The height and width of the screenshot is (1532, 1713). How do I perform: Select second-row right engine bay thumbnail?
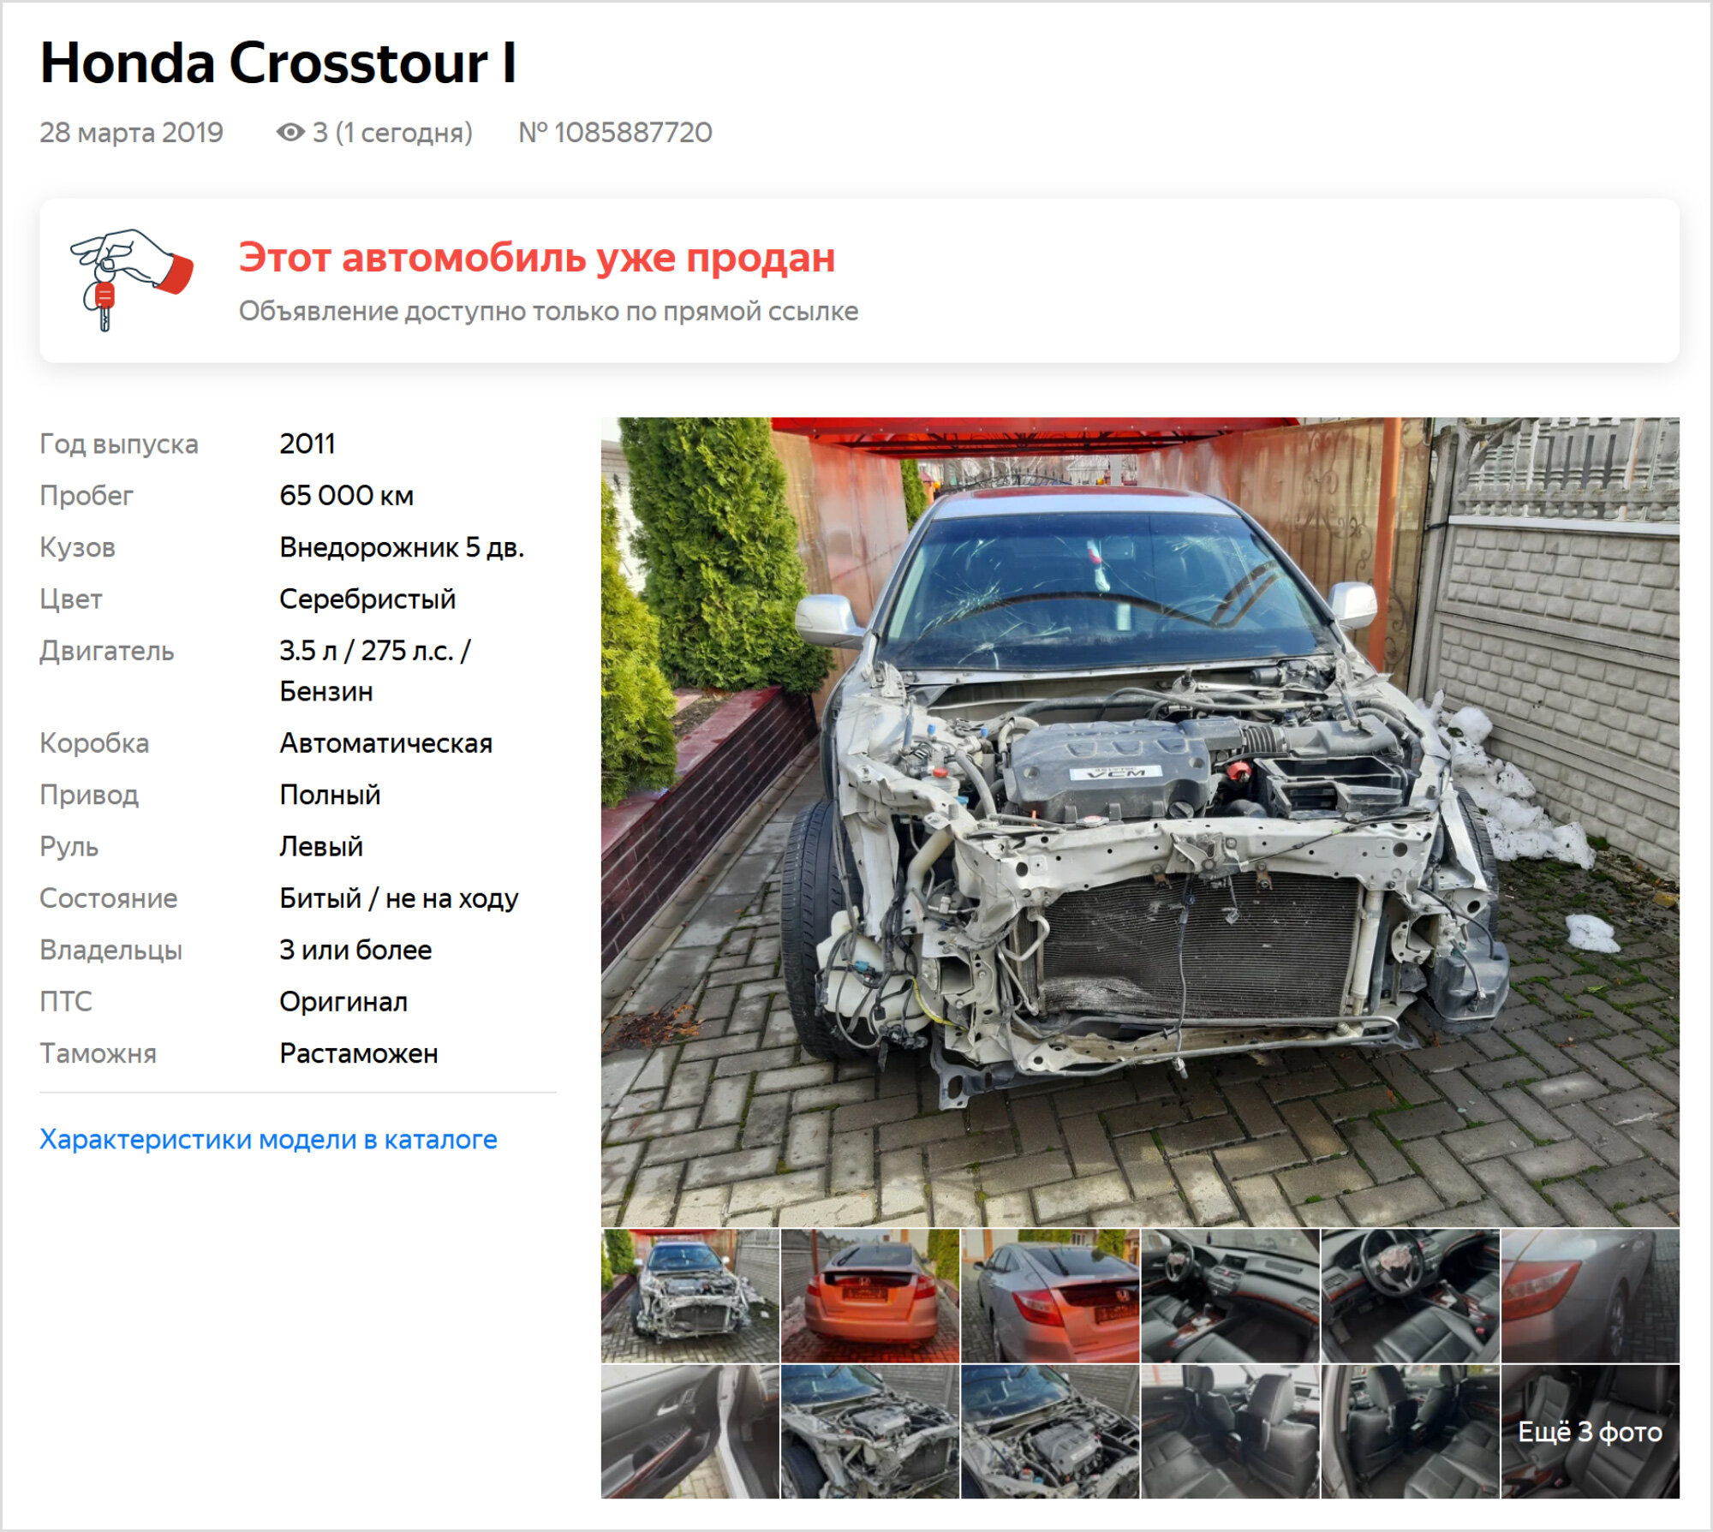(1050, 1431)
